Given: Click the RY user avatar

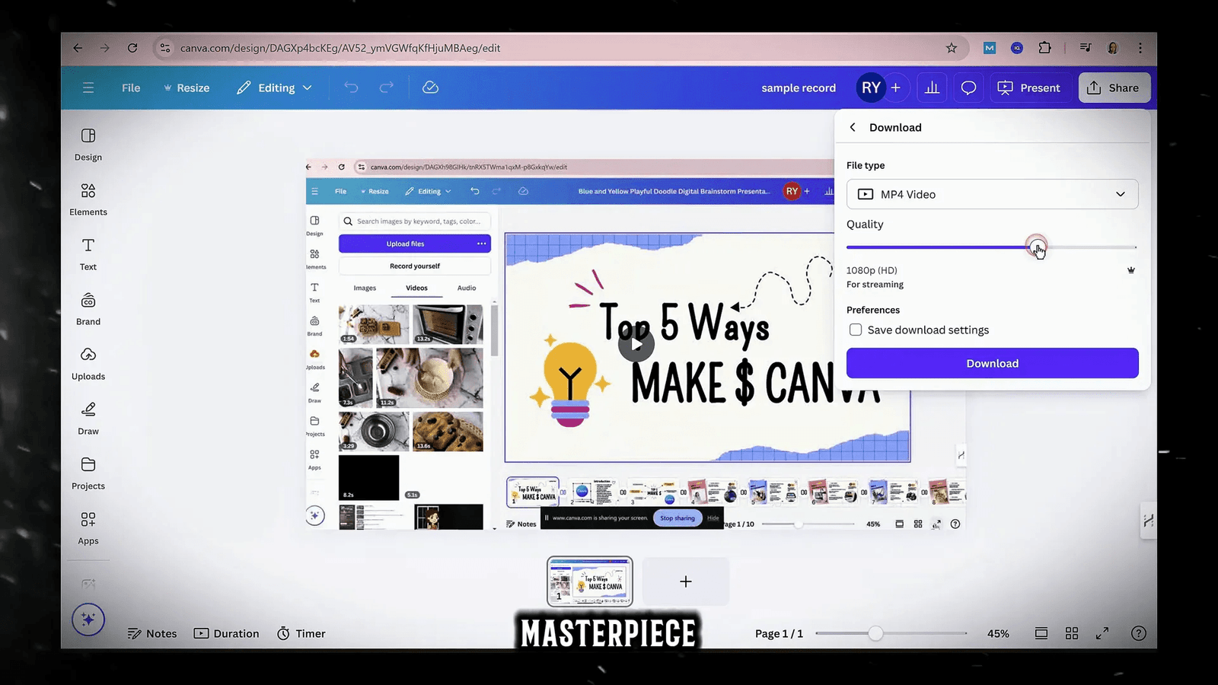Looking at the screenshot, I should click(x=871, y=88).
